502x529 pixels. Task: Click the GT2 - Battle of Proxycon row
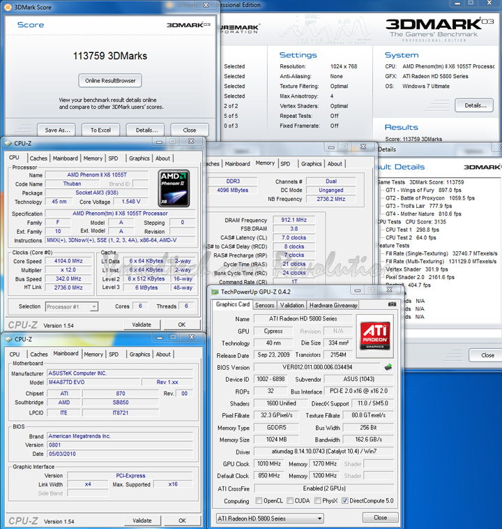click(x=430, y=198)
